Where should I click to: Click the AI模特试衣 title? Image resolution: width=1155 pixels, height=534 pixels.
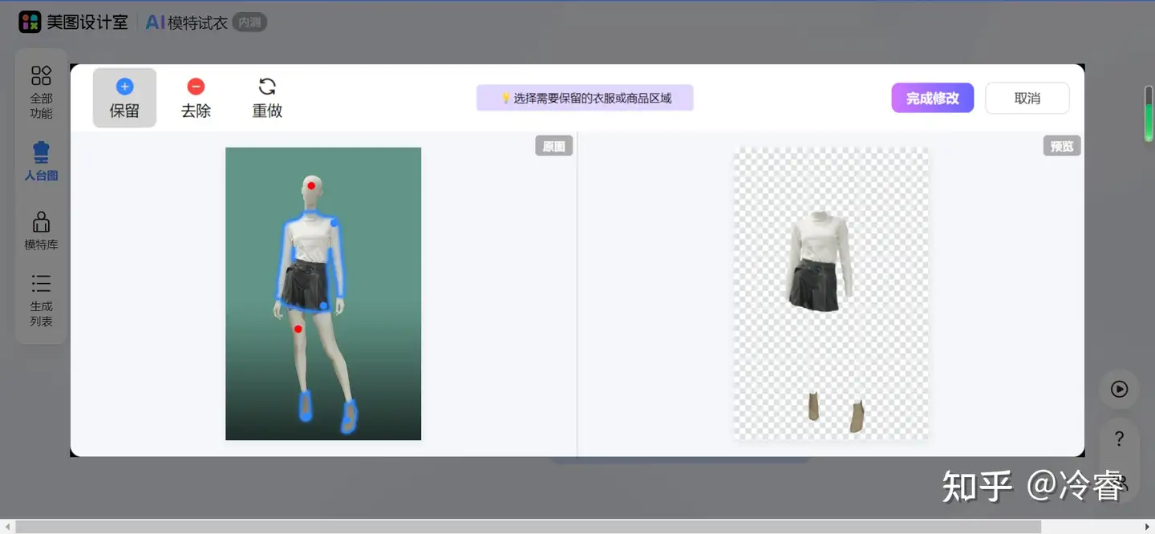(186, 22)
